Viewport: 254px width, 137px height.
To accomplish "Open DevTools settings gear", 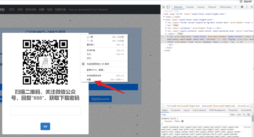I will (x=242, y=7).
